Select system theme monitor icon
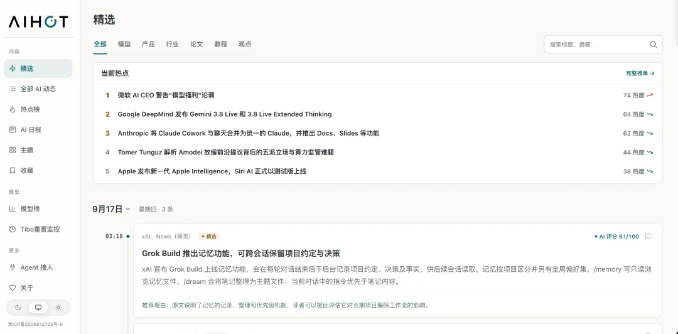This screenshot has width=678, height=334. click(x=38, y=308)
